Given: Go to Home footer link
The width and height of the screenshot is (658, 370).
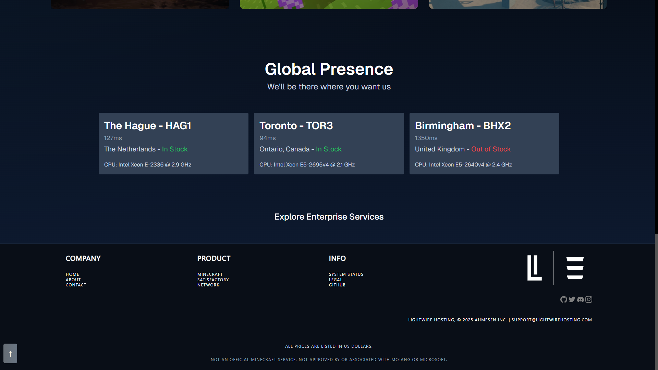Looking at the screenshot, I should [x=72, y=274].
